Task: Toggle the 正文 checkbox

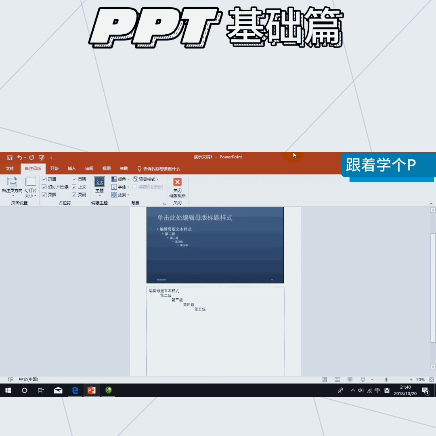Action: click(x=74, y=187)
